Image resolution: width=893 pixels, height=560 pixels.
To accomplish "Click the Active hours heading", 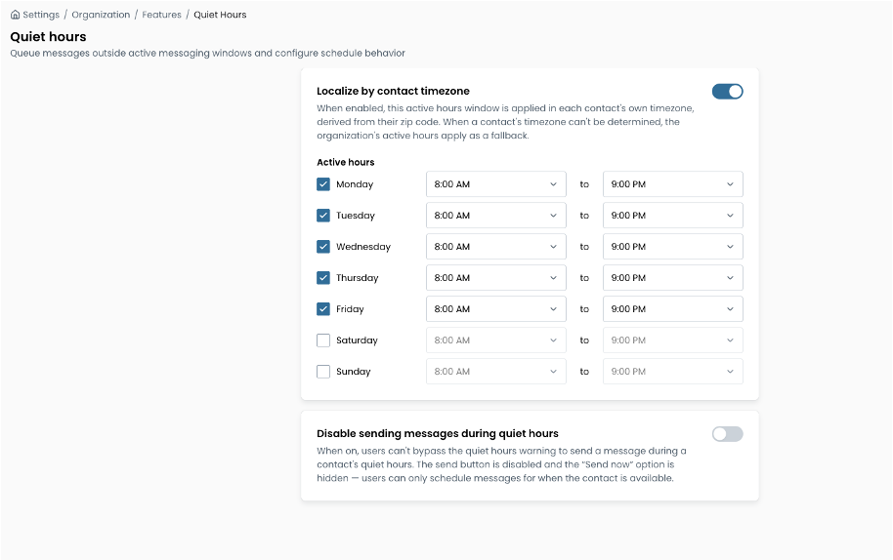I will (x=346, y=162).
